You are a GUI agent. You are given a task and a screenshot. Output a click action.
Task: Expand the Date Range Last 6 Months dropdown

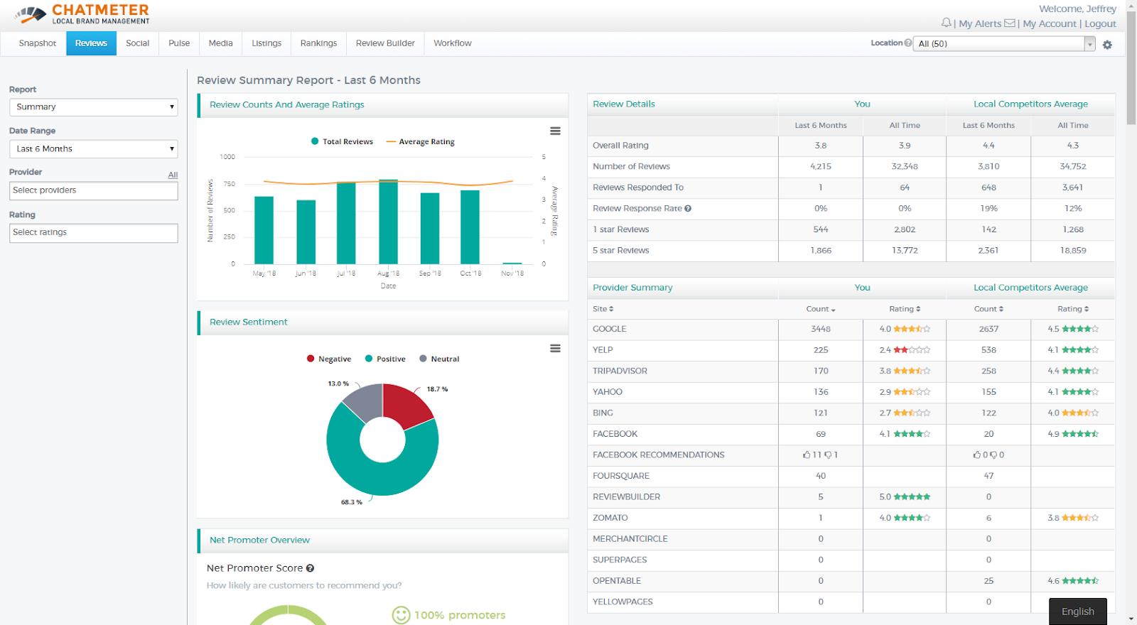click(93, 149)
